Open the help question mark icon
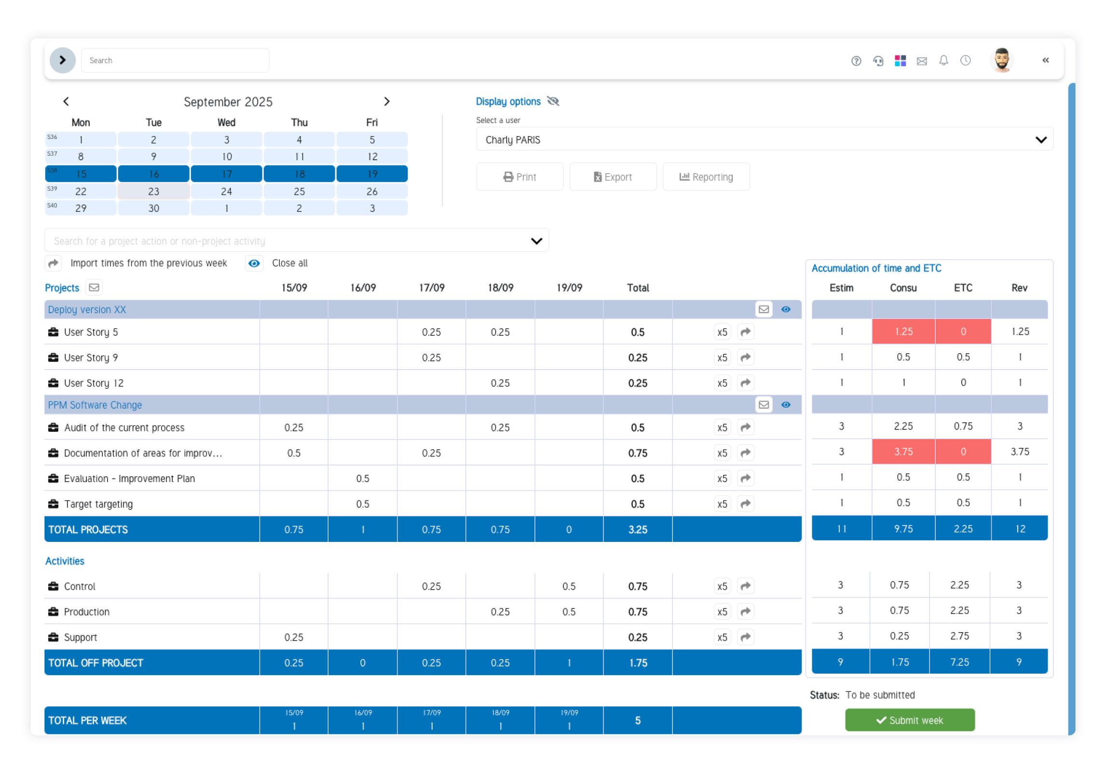 856,60
